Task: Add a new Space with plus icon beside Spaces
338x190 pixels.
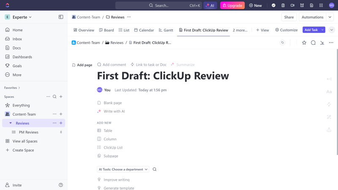Action: [x=61, y=97]
